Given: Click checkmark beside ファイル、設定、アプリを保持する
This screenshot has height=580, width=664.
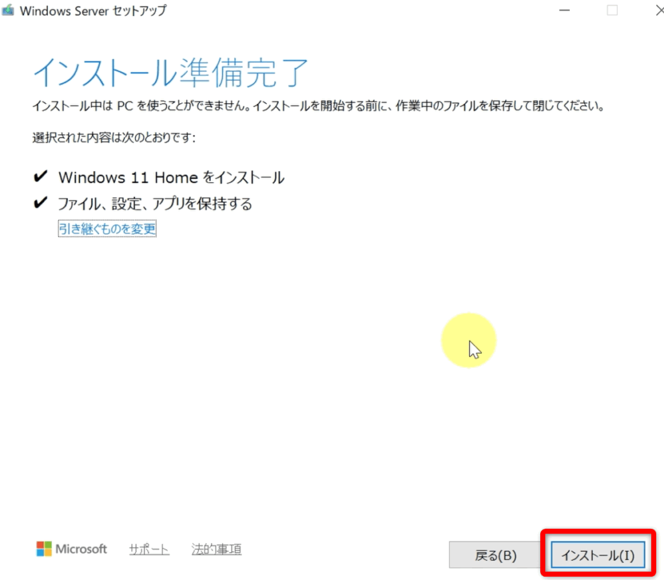Looking at the screenshot, I should point(40,203).
